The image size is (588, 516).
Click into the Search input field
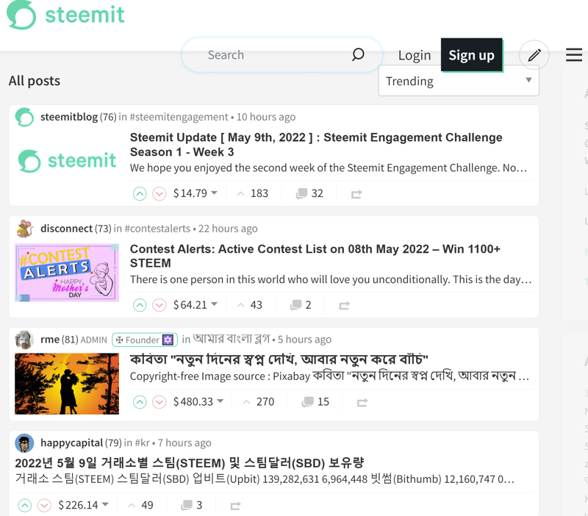pos(272,55)
